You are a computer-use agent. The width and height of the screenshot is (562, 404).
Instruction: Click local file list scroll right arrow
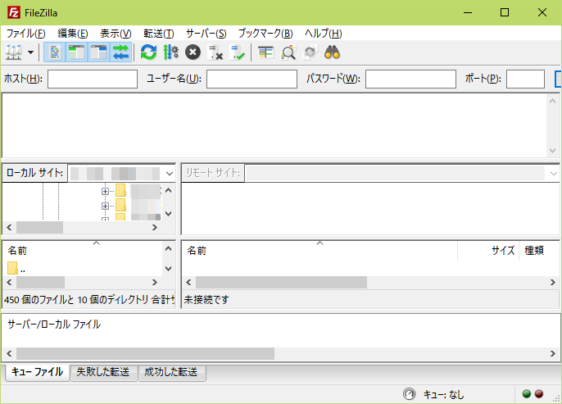155,283
